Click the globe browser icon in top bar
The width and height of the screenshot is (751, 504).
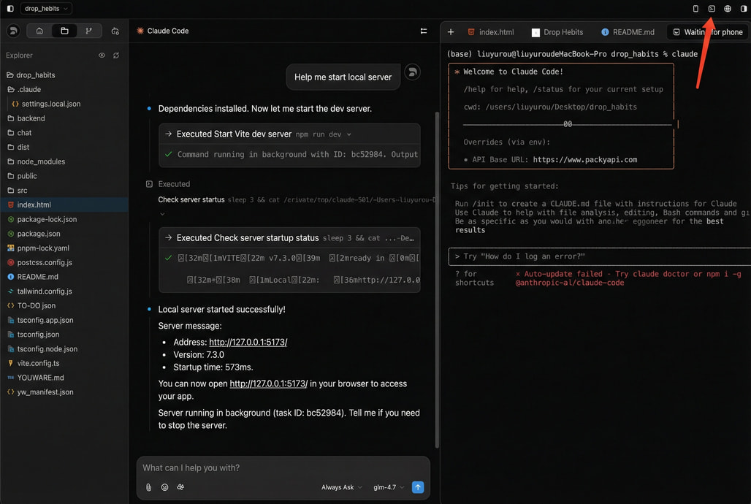point(728,9)
